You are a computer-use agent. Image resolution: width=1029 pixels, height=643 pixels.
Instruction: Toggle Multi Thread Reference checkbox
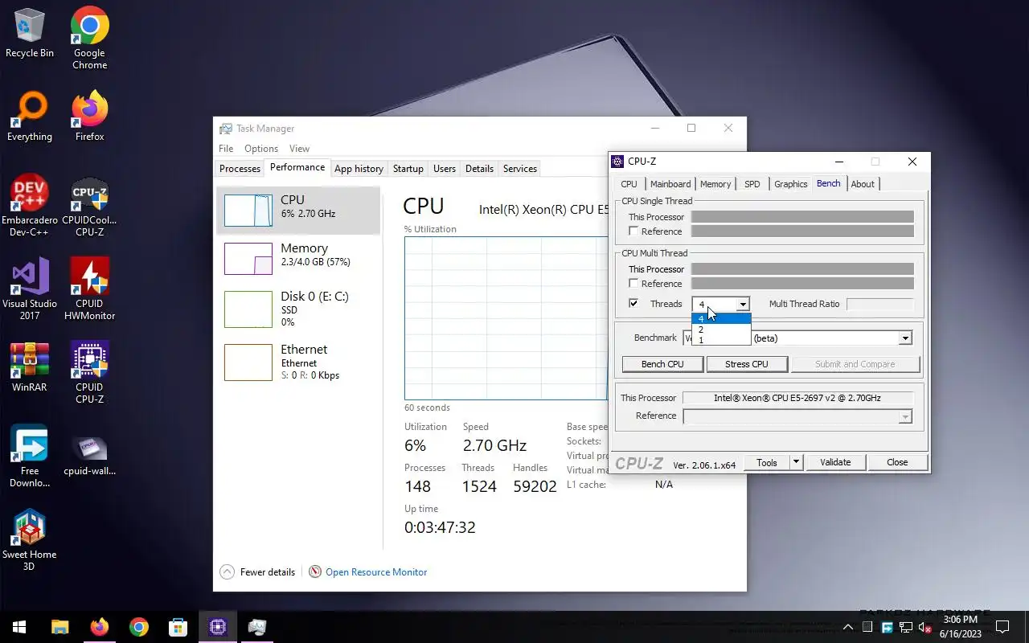(x=633, y=284)
